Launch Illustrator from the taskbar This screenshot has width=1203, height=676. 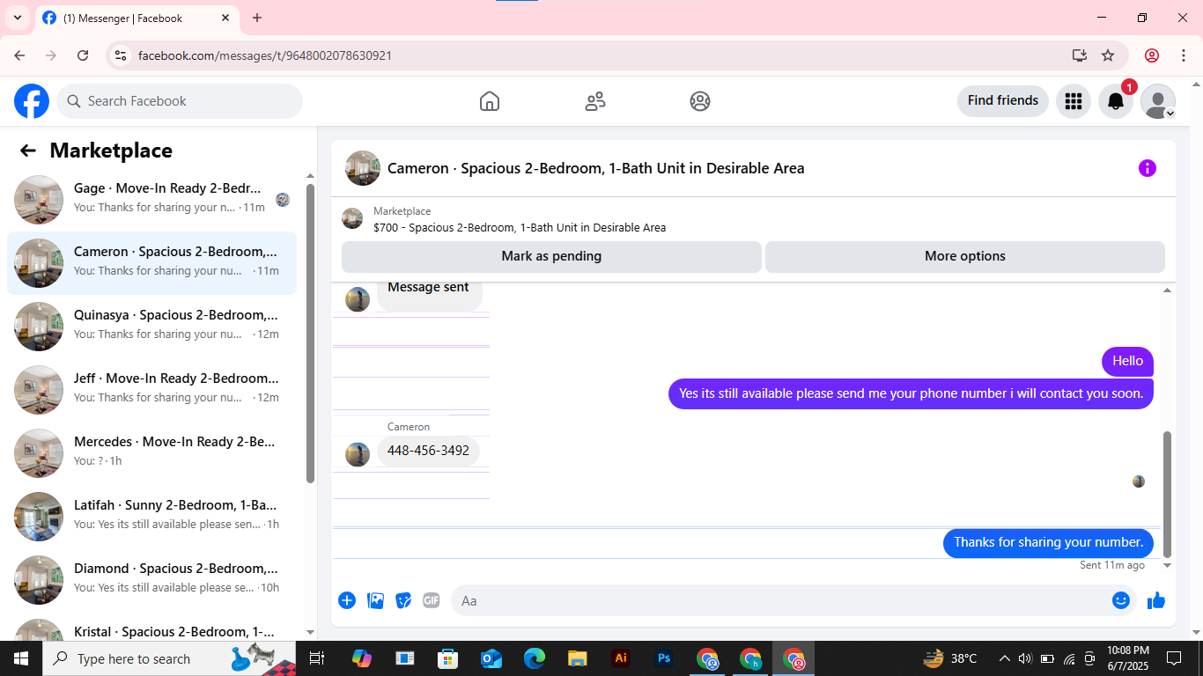point(621,658)
